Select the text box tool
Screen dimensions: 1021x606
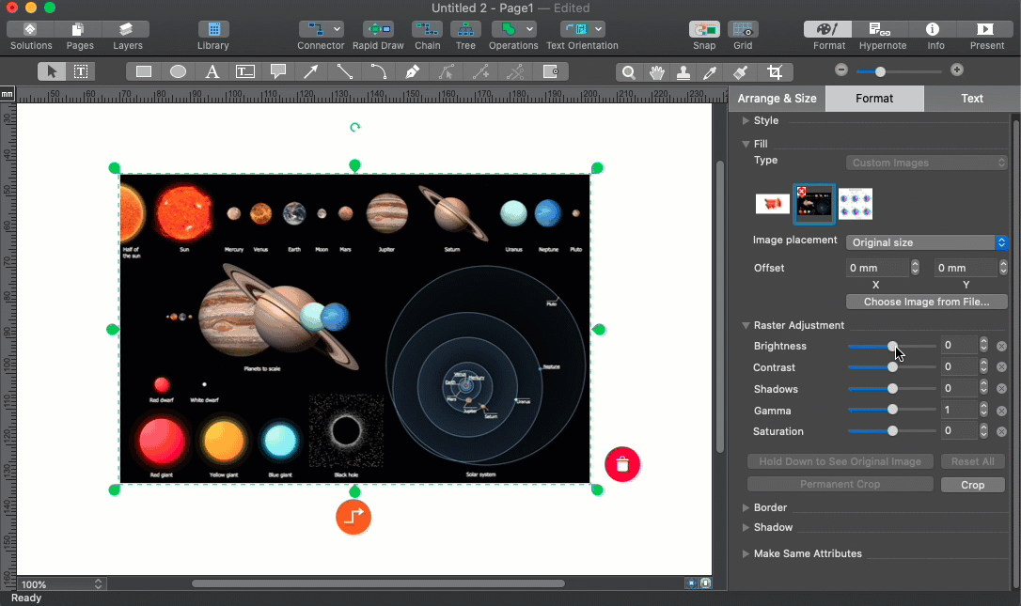(x=244, y=71)
